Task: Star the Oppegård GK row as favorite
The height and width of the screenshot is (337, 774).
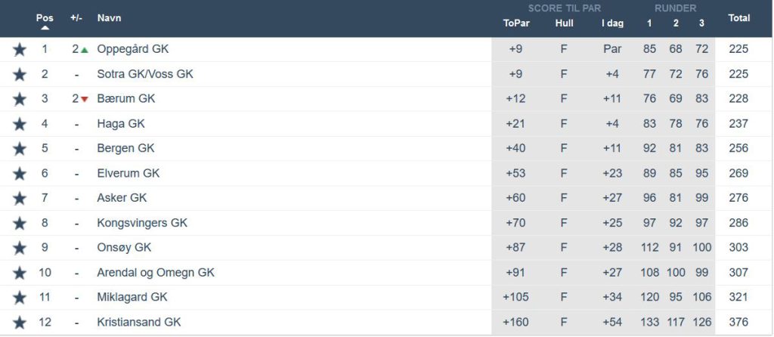Action: click(20, 50)
